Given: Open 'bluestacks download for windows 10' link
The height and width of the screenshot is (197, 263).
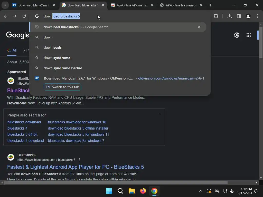Looking at the screenshot, I should pyautogui.click(x=77, y=122).
